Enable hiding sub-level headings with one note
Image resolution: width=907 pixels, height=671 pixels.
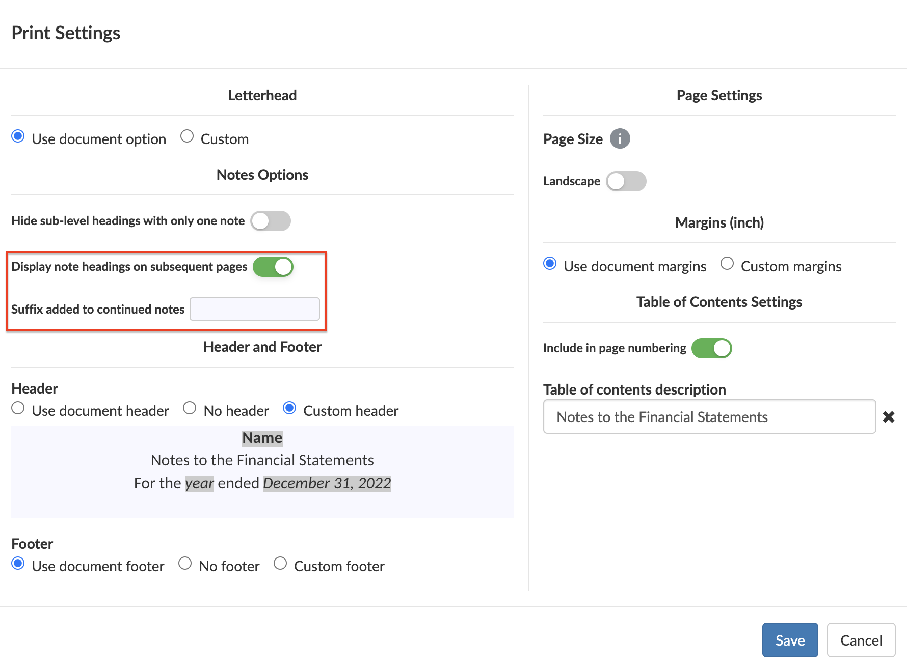271,221
